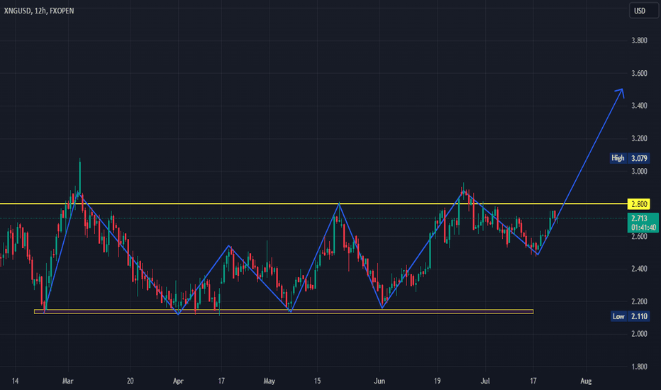Open the USD currency selector
This screenshot has height=390, width=661.
pyautogui.click(x=643, y=11)
